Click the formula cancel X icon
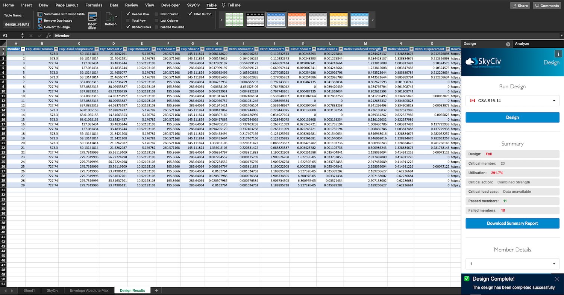Screen dimensions: 564x295 click(31, 36)
